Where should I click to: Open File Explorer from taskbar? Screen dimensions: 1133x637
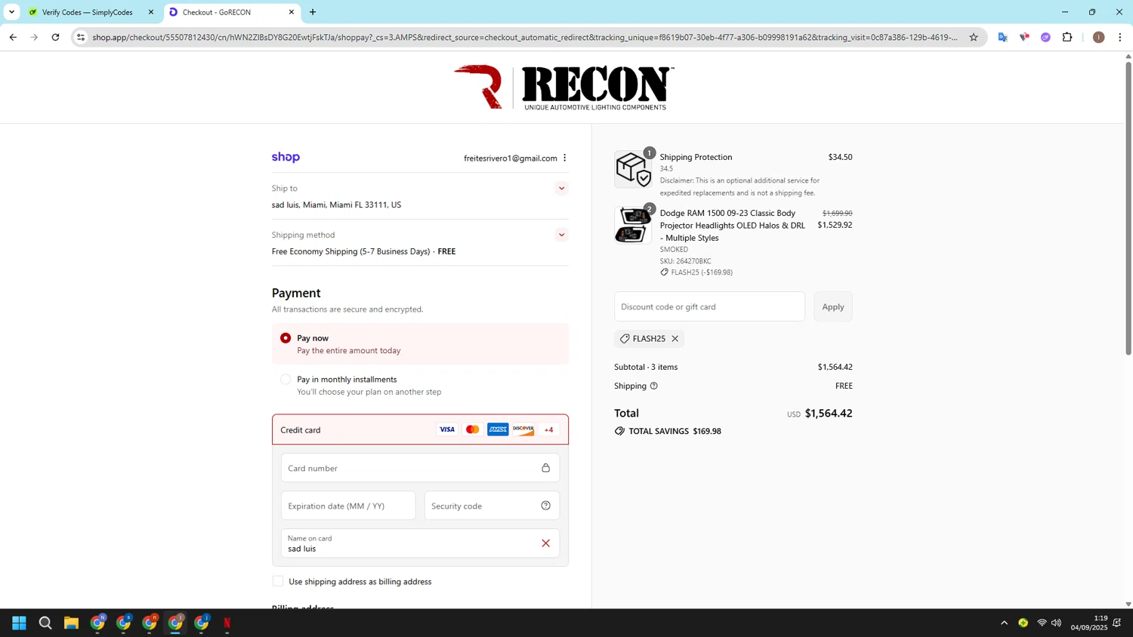[x=71, y=623]
